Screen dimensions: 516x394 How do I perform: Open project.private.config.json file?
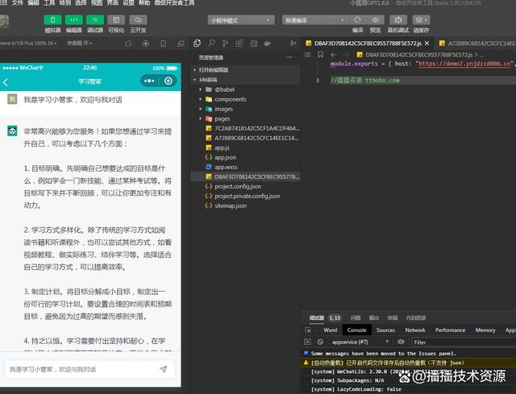pos(245,196)
